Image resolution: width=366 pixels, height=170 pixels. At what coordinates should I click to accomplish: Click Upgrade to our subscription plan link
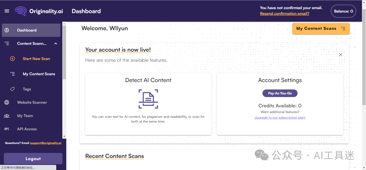pos(280,118)
